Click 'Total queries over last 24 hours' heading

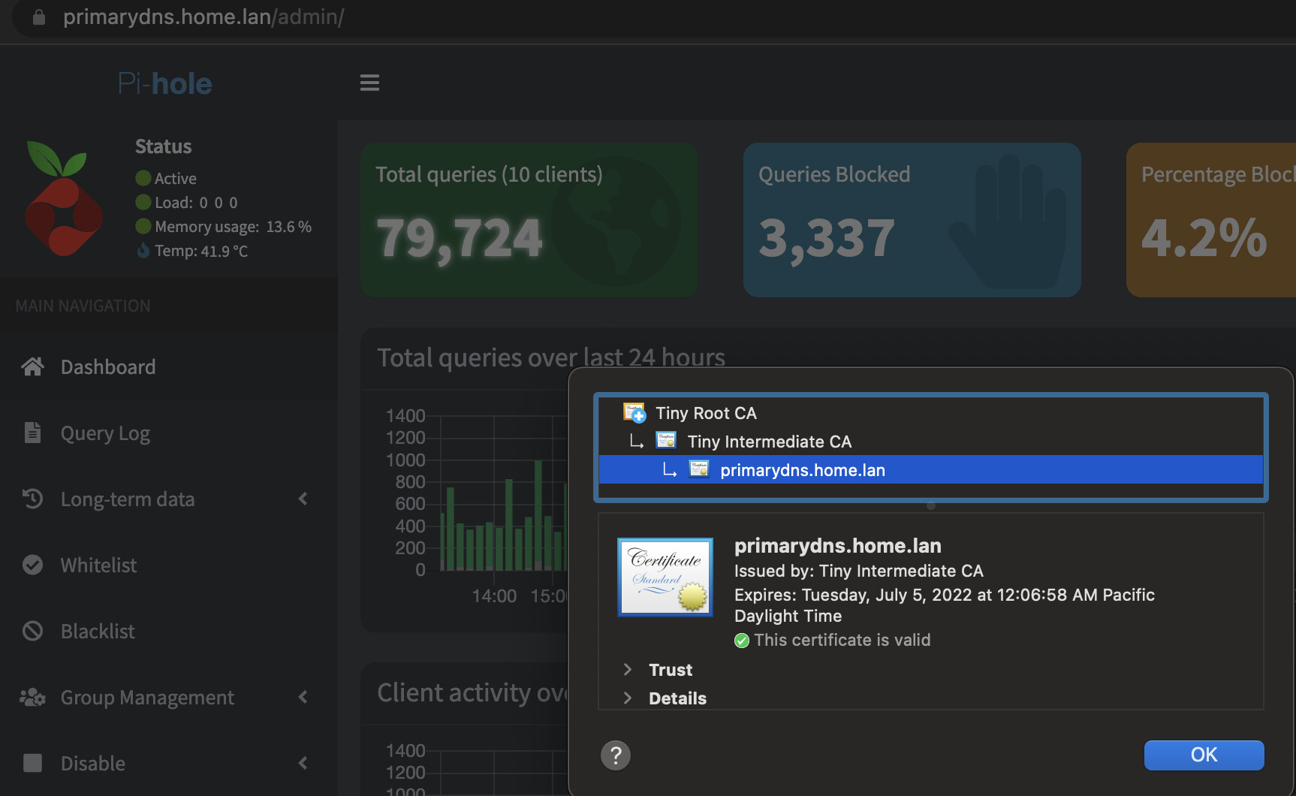tap(551, 357)
